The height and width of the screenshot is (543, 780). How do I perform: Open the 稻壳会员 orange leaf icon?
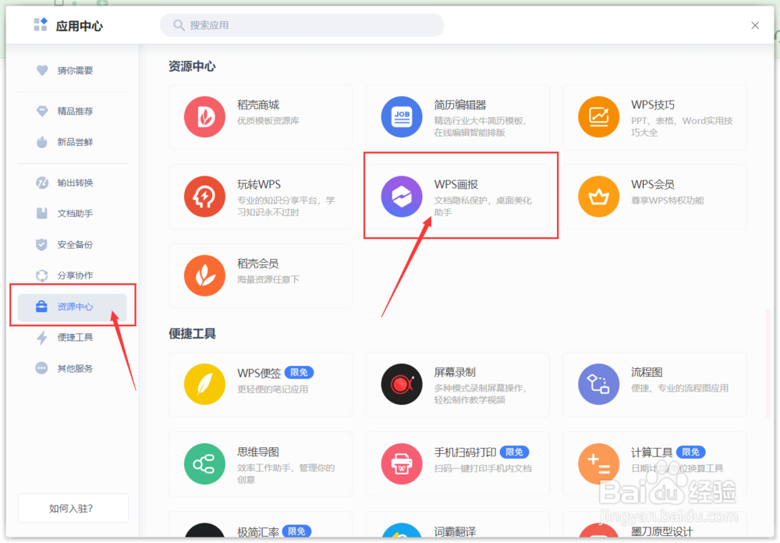coord(204,275)
